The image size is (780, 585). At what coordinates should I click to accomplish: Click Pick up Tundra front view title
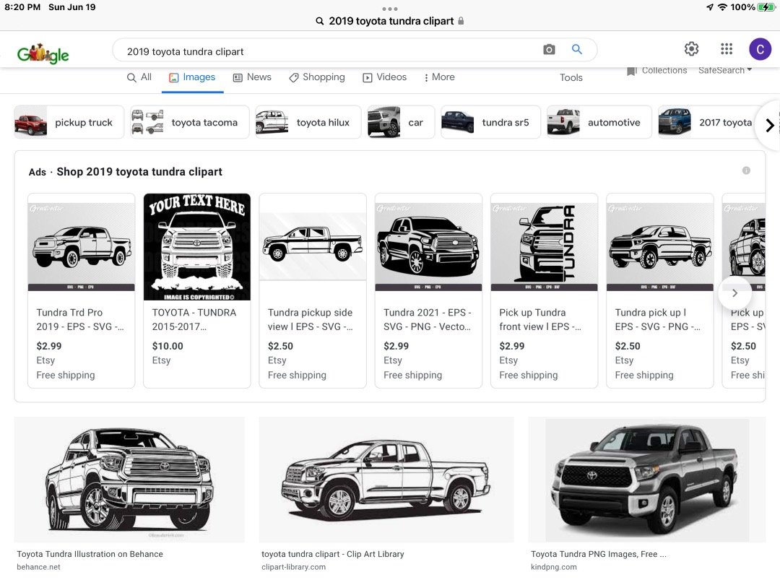coord(540,319)
